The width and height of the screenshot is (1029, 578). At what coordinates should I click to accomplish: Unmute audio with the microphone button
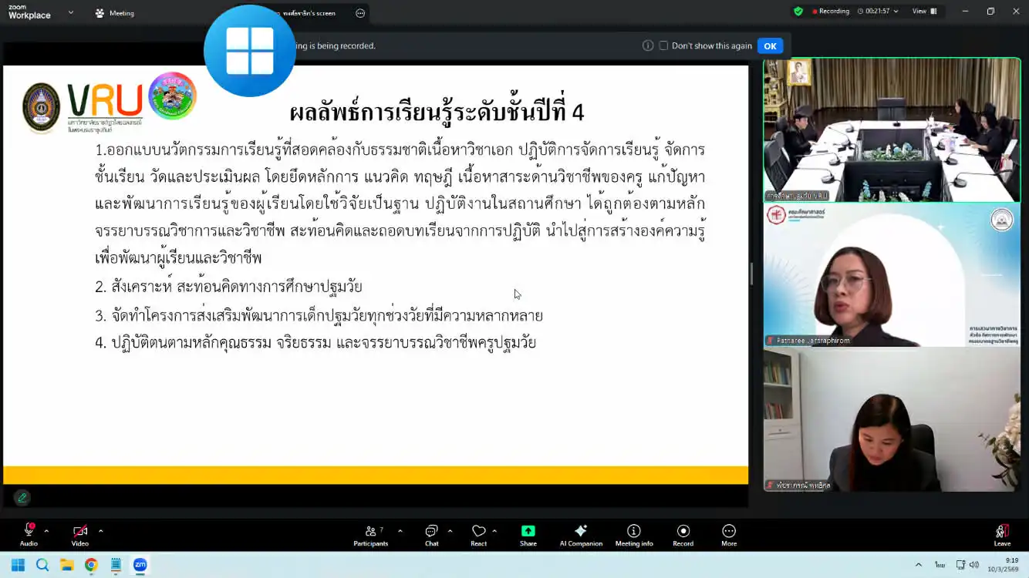[x=29, y=531]
